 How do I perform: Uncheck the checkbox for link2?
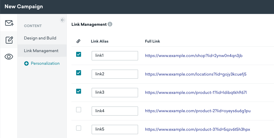pyautogui.click(x=79, y=73)
